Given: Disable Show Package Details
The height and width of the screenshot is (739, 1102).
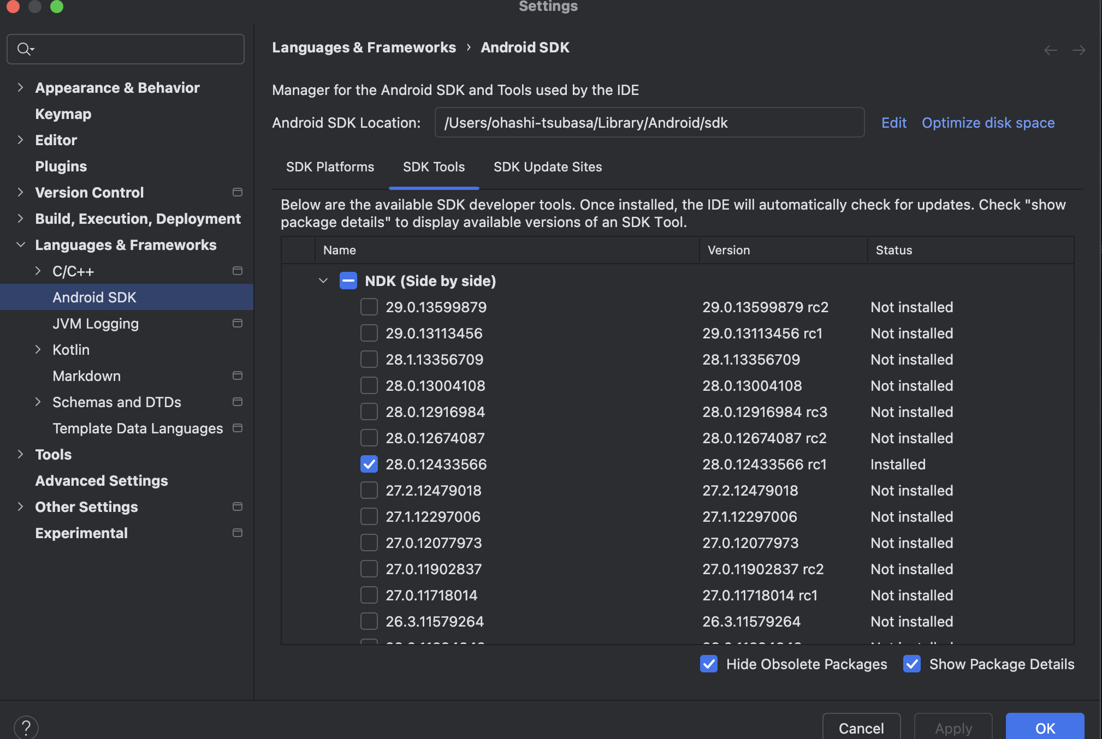Looking at the screenshot, I should (911, 664).
